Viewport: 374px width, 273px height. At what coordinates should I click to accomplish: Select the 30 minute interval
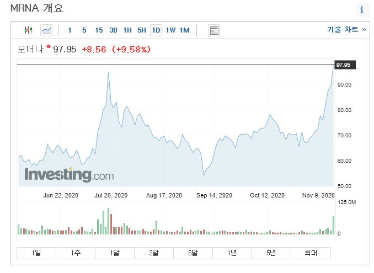[113, 30]
